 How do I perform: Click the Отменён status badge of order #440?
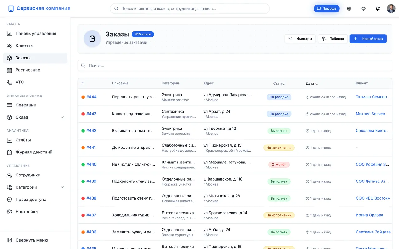279,165
